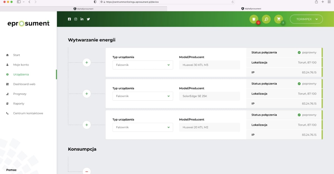The height and width of the screenshot is (174, 334).
Task: Click the browser reload button in address bar
Action: pos(232,2)
